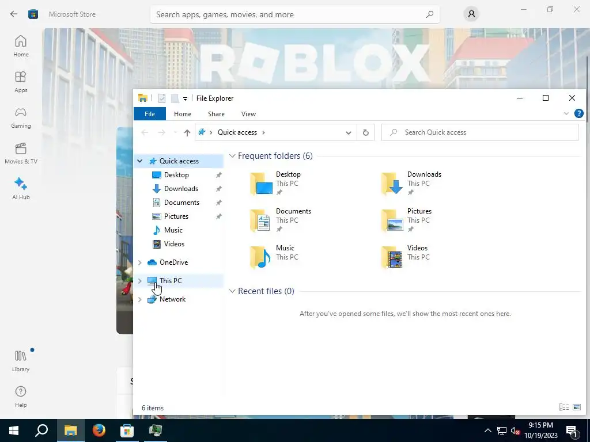This screenshot has width=590, height=442.
Task: Click the muted volume tray icon
Action: [515, 430]
